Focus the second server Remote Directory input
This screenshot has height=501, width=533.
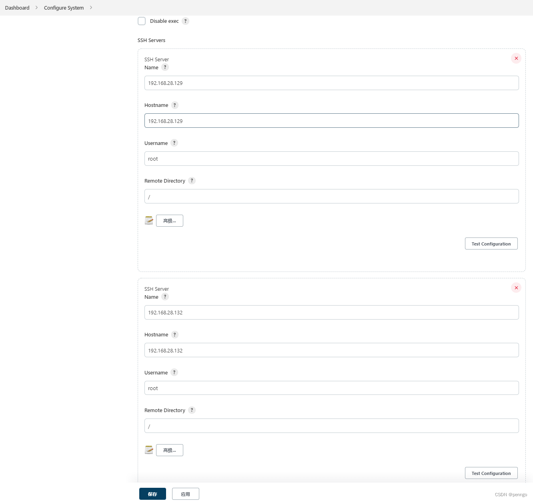(x=331, y=426)
